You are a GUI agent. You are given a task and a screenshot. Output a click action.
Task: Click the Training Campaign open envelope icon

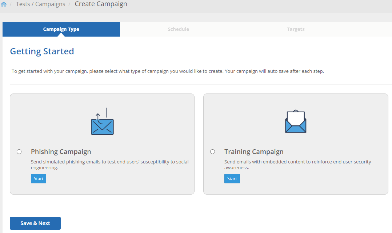click(x=295, y=121)
